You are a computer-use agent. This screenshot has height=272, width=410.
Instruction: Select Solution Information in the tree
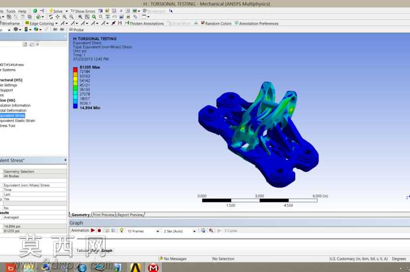pos(15,105)
